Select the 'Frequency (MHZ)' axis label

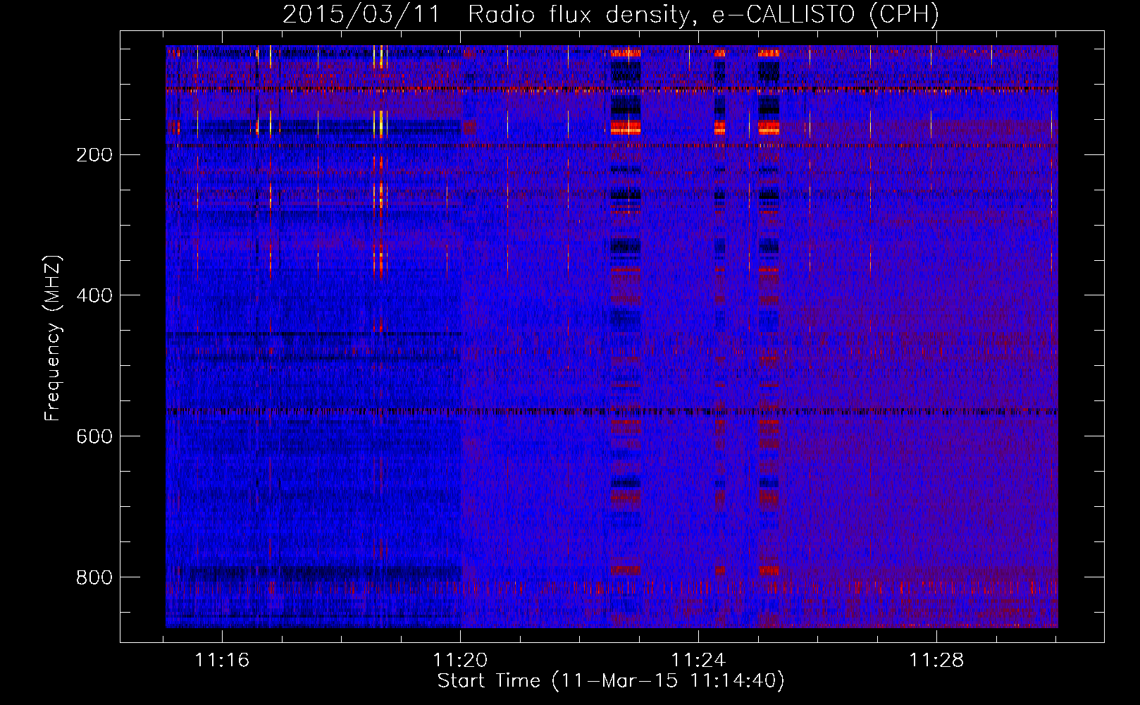[x=53, y=338]
